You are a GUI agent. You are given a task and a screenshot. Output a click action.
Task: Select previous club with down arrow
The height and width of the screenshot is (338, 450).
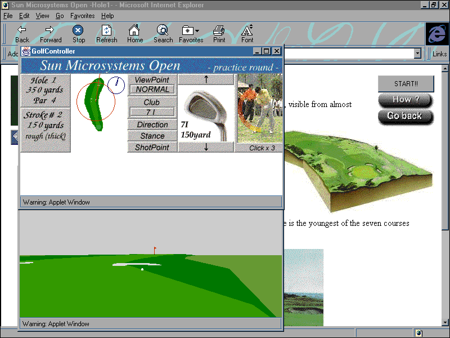pyautogui.click(x=206, y=147)
